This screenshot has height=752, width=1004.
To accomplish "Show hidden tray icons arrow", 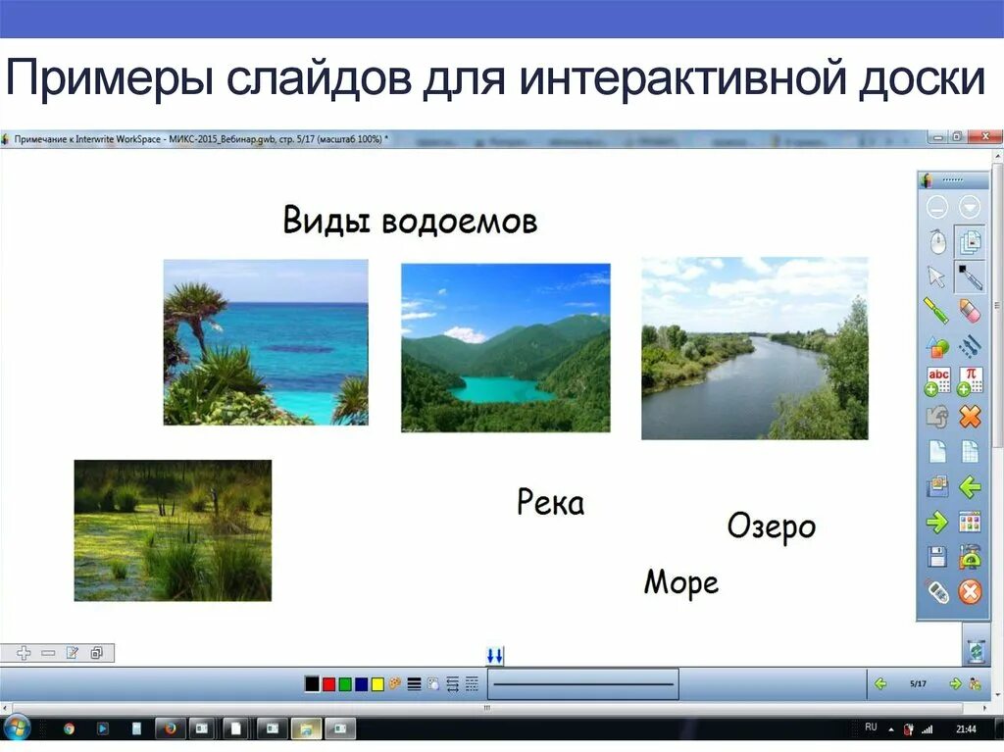I will 890,728.
